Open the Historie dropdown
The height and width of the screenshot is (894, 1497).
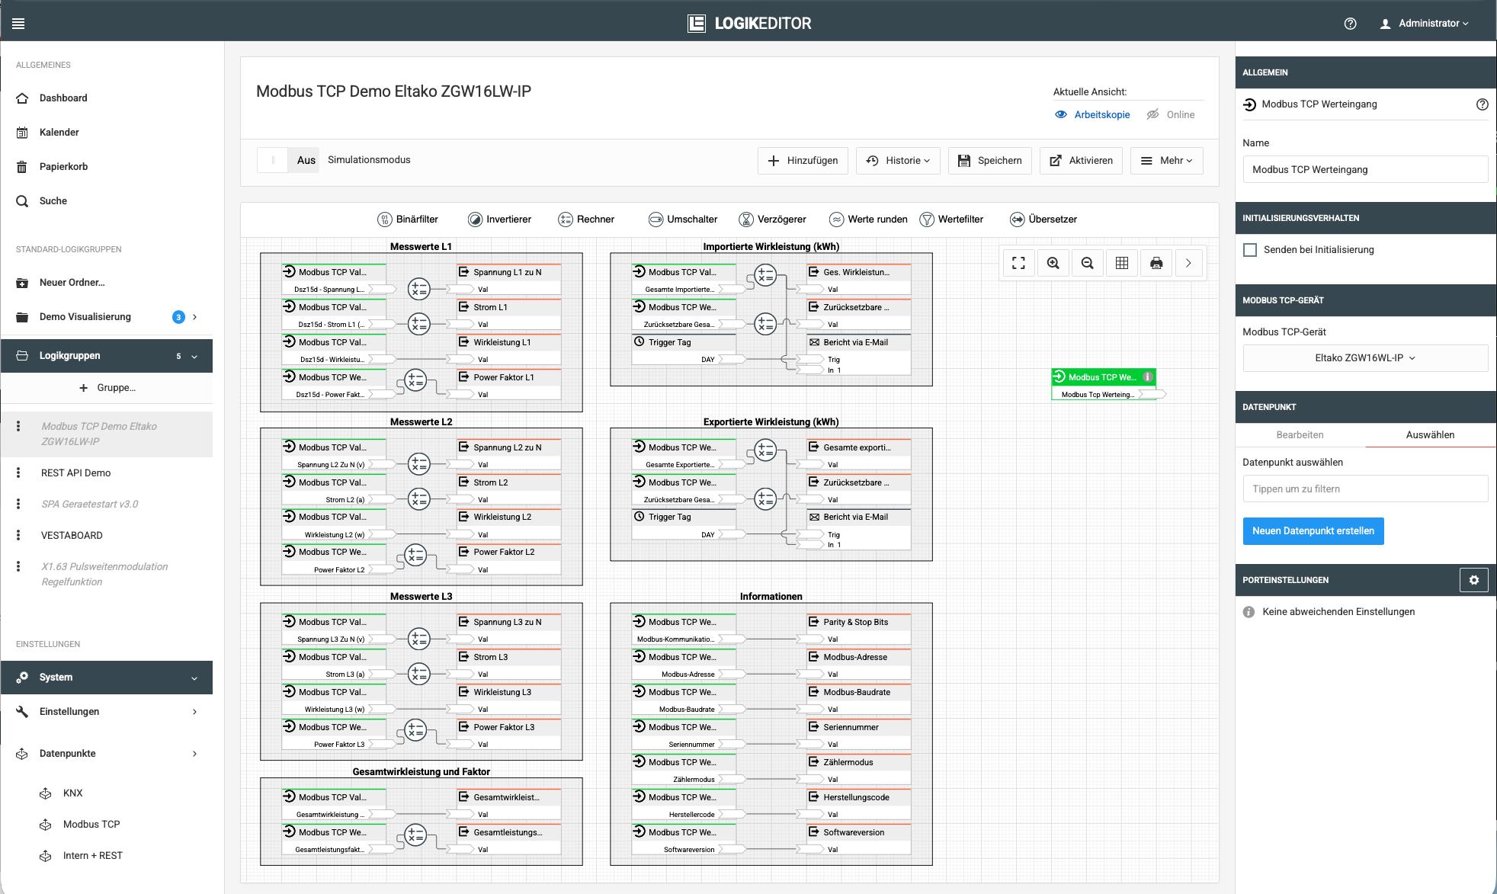(898, 161)
